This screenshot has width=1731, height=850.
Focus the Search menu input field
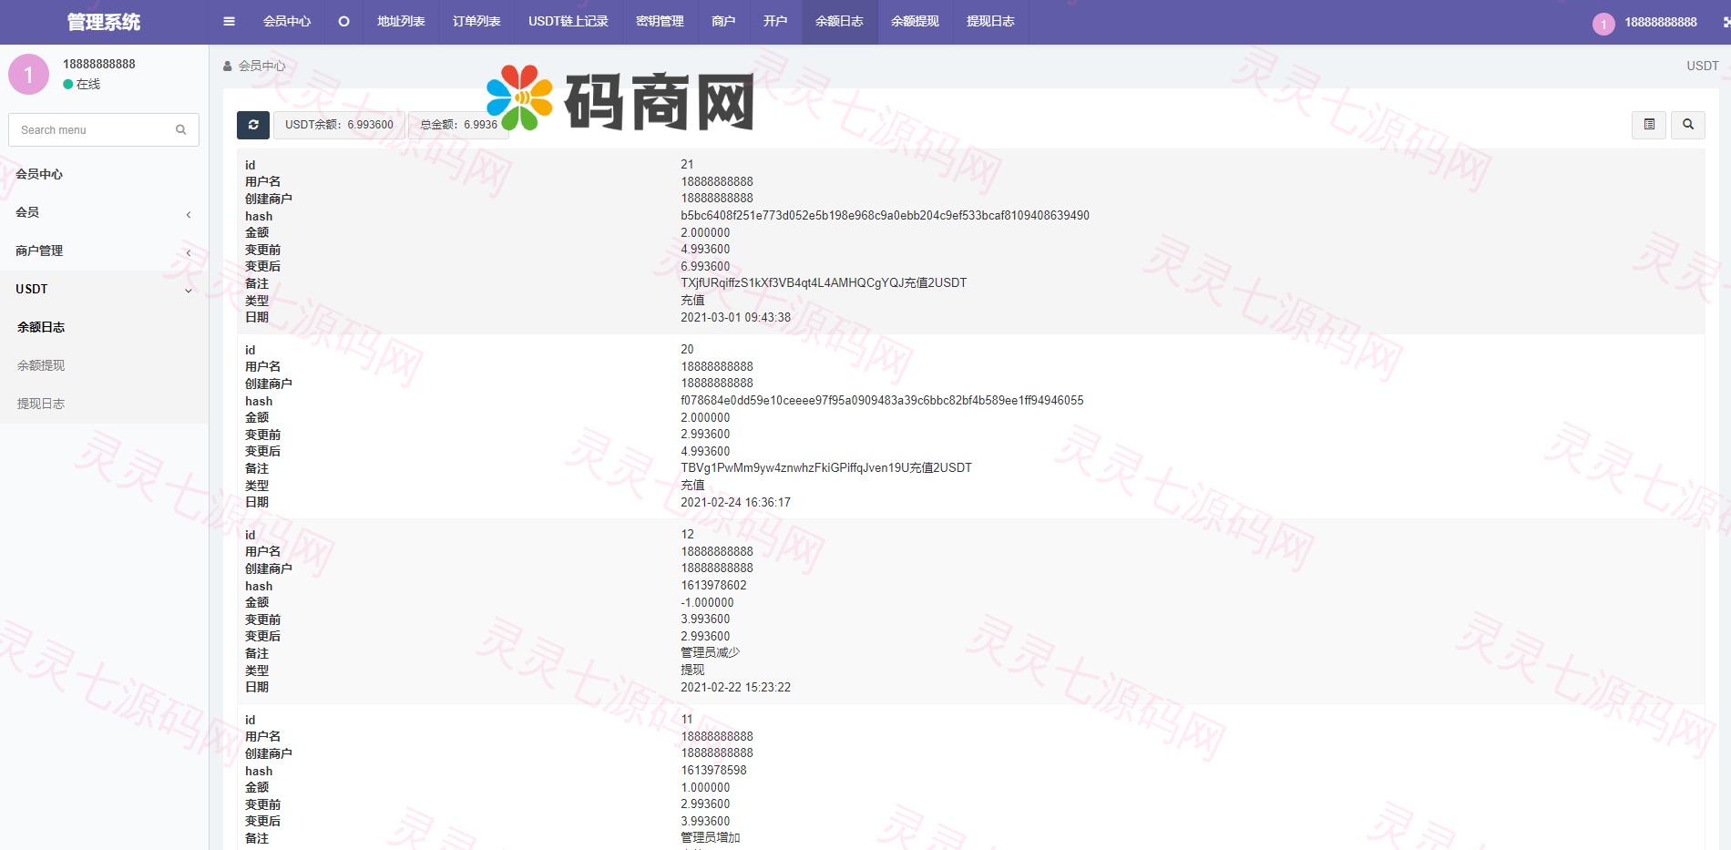coord(104,130)
